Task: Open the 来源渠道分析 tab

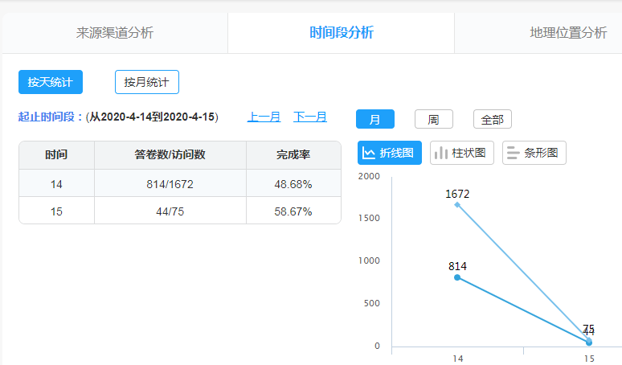Action: click(115, 33)
